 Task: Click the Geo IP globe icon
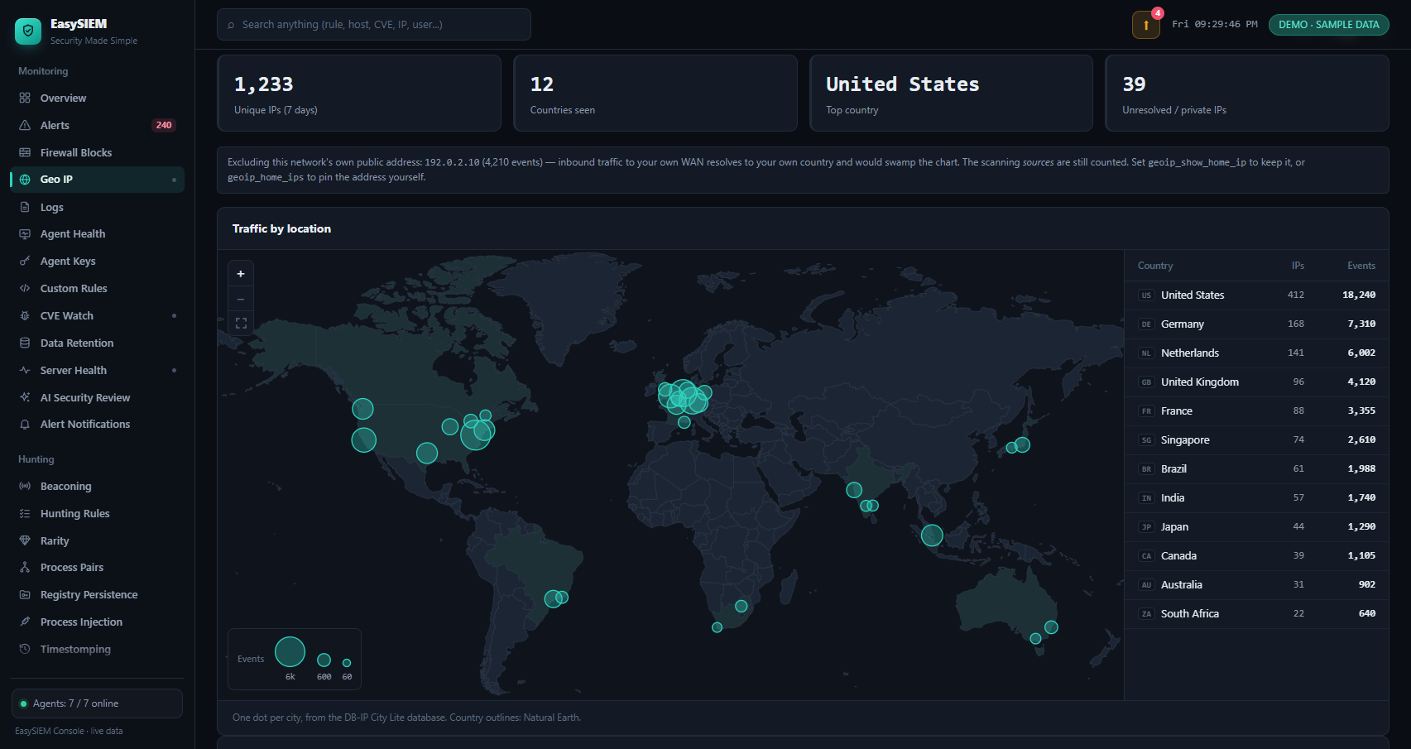point(25,180)
